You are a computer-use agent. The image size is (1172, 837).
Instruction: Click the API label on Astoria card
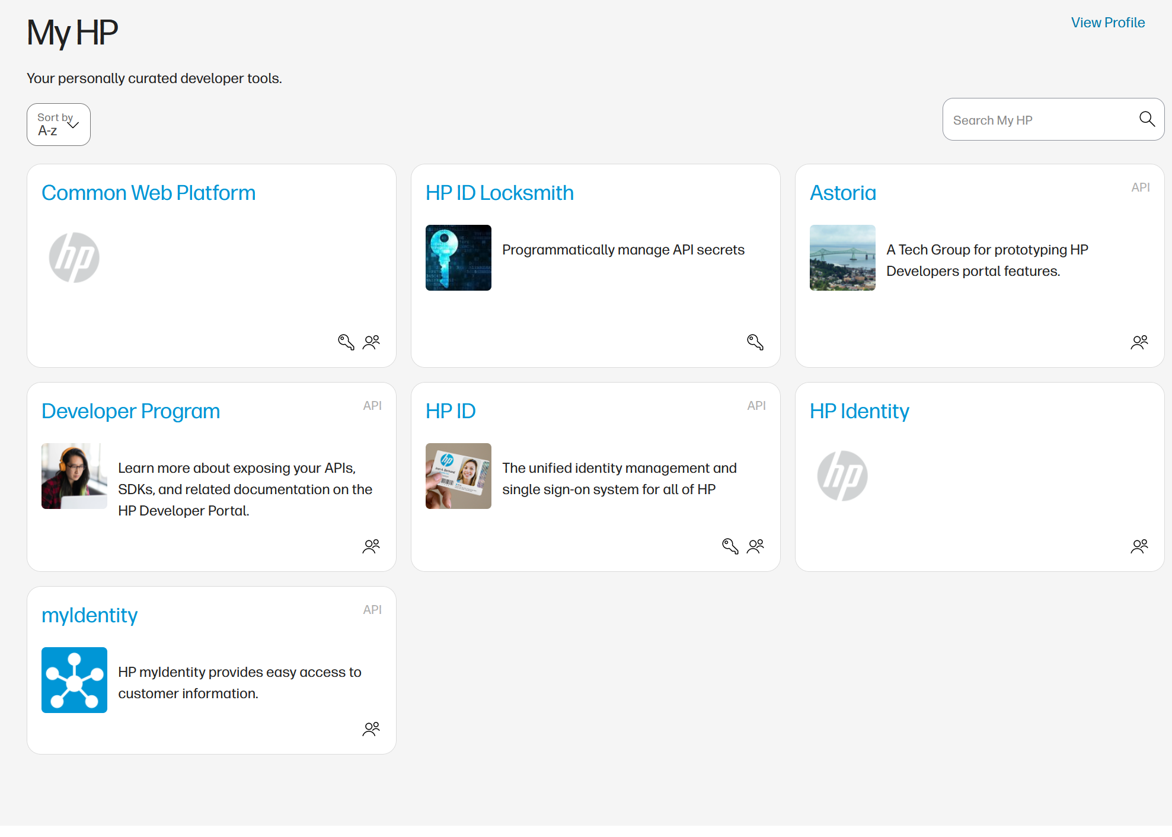[x=1141, y=187]
